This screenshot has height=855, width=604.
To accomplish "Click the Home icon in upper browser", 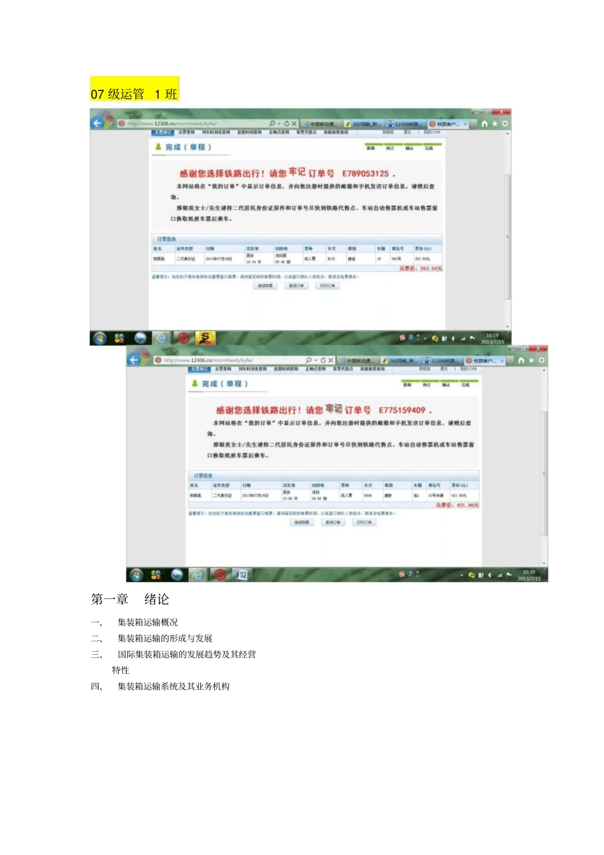I will click(484, 123).
